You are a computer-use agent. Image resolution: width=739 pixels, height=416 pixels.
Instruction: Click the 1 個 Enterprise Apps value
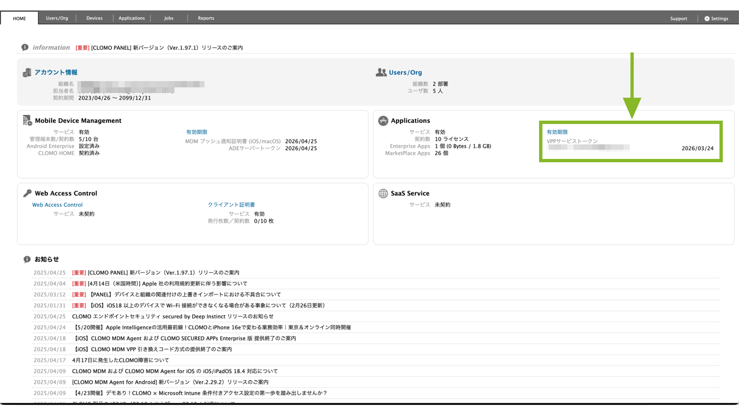(x=463, y=146)
